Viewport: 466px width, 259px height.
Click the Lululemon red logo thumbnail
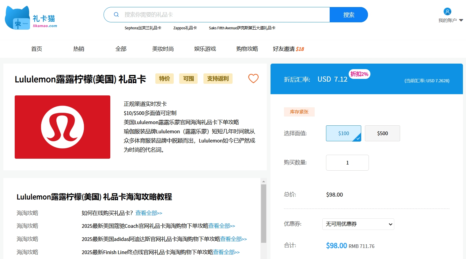(63, 127)
